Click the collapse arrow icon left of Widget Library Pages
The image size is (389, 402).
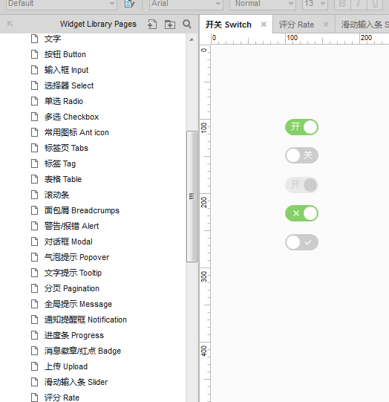10,24
